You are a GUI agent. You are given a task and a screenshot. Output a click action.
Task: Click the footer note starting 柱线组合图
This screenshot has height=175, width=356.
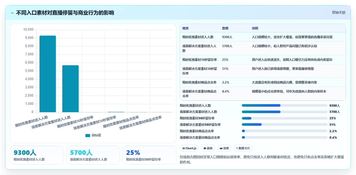[262, 160]
